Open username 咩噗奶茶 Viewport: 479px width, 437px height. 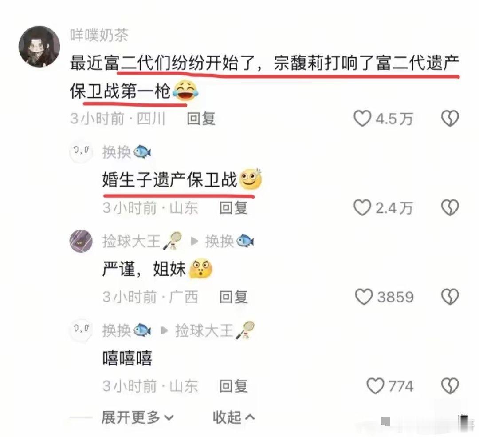[99, 35]
